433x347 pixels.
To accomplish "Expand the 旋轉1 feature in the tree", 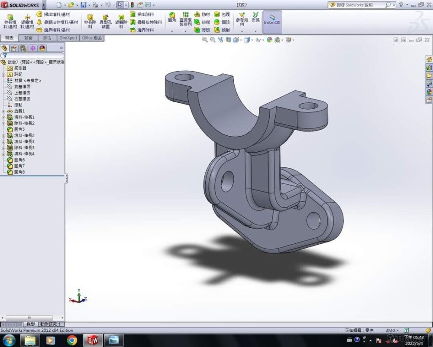I will pyautogui.click(x=3, y=111).
